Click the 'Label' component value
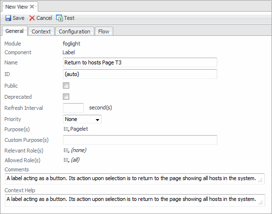 [x=69, y=52]
